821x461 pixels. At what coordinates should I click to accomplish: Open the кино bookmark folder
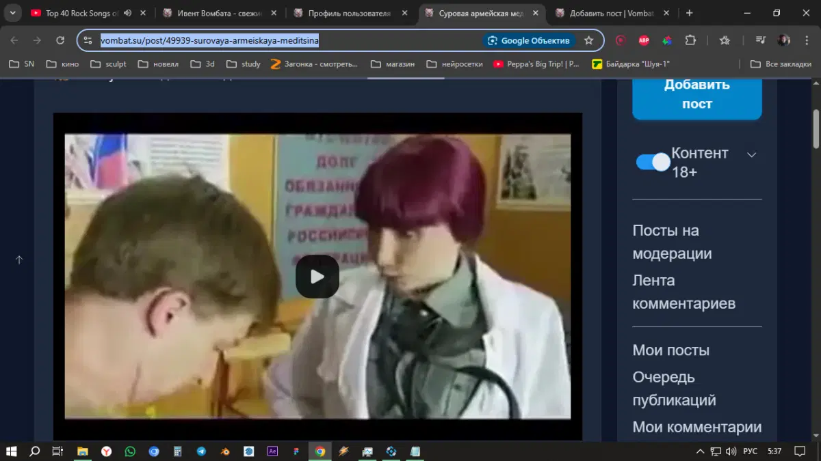tap(62, 64)
